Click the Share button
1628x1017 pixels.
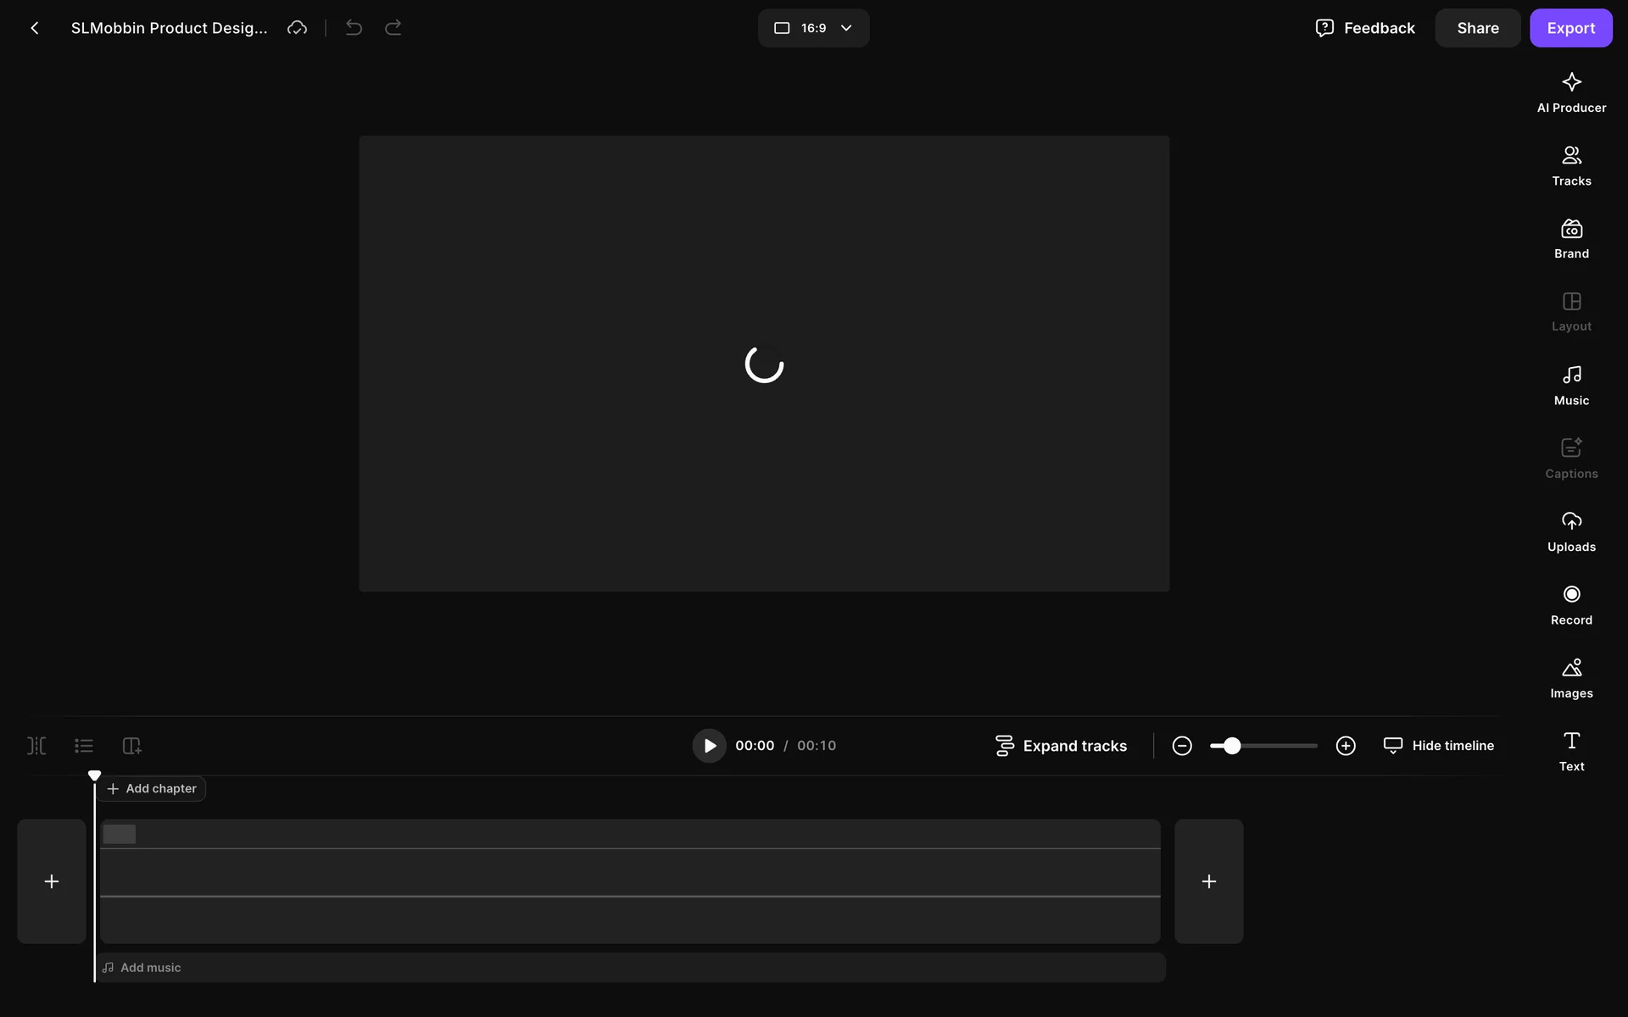[1477, 28]
